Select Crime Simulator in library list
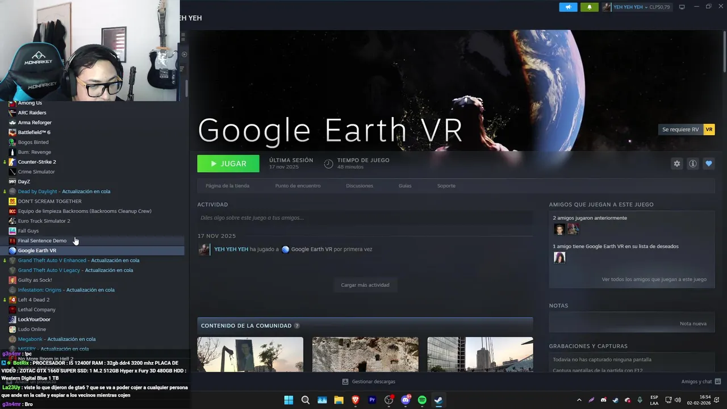 tap(36, 172)
